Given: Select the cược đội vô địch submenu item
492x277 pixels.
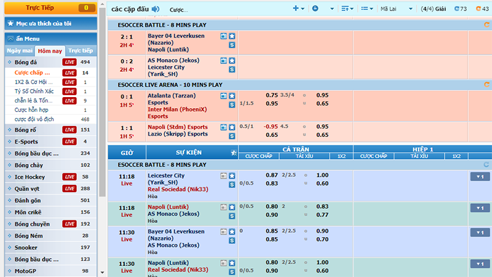Looking at the screenshot, I should pyautogui.click(x=34, y=119).
